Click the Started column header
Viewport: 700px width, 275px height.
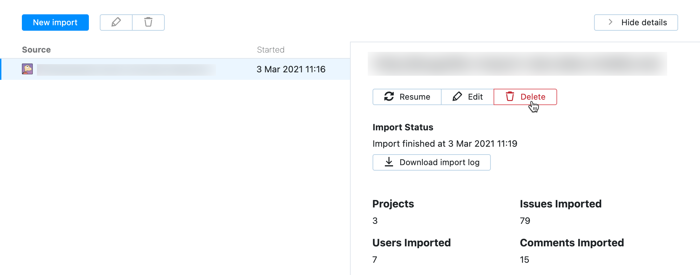pos(270,50)
